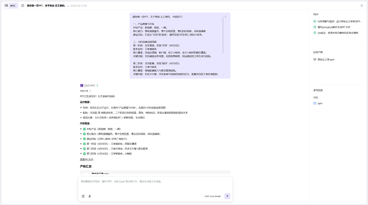The image size is (368, 205).
Task: Open the pptx skill reference link
Action: pyautogui.click(x=320, y=103)
